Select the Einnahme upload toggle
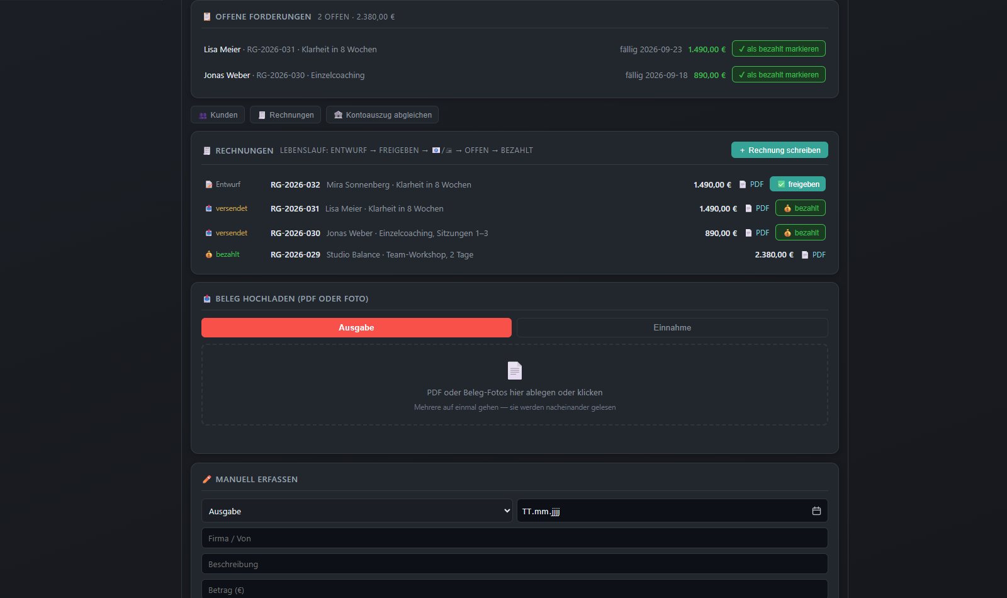The image size is (1007, 598). point(672,328)
